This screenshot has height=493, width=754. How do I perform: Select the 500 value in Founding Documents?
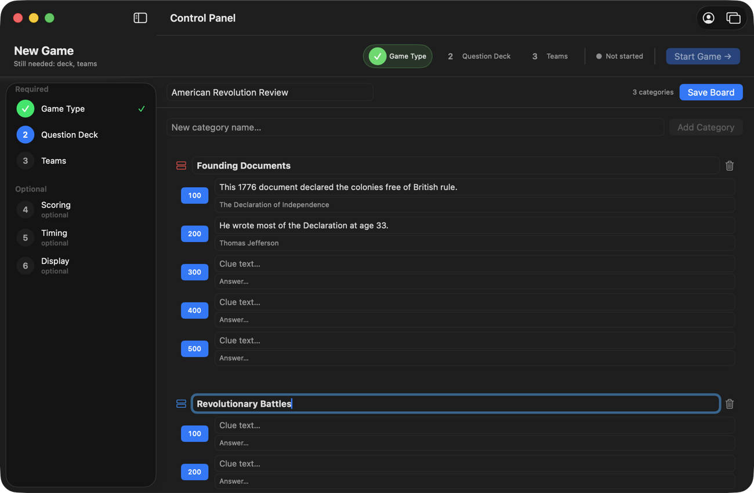click(195, 349)
